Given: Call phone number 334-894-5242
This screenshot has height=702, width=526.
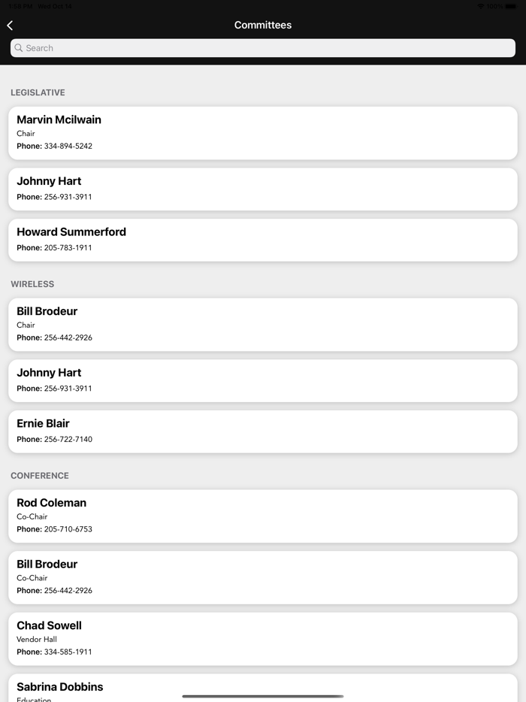Looking at the screenshot, I should coord(68,147).
